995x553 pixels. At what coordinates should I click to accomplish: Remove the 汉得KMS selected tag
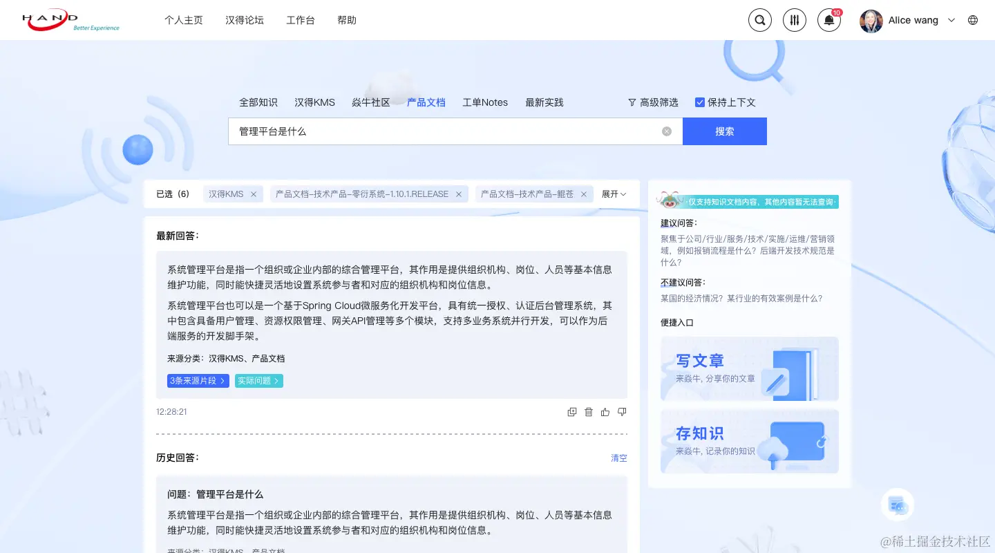coord(254,194)
